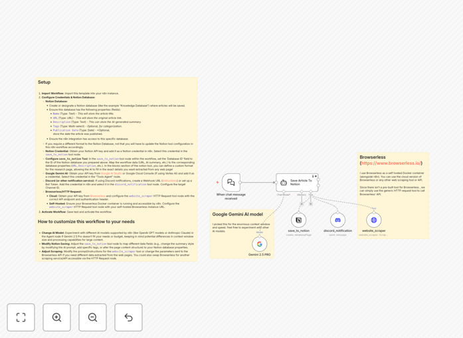Click the Setup sticky note heading

(x=44, y=82)
